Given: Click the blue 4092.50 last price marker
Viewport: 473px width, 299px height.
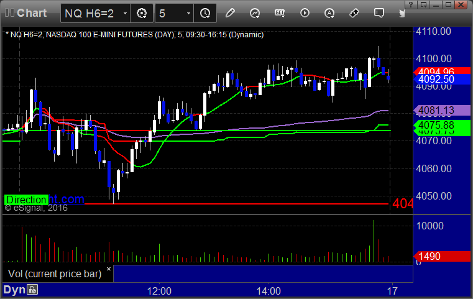Looking at the screenshot, I should (x=442, y=80).
